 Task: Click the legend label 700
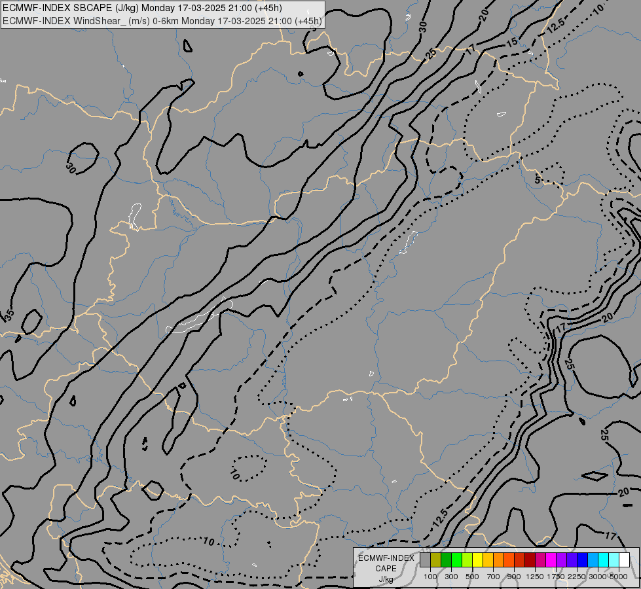tap(494, 577)
